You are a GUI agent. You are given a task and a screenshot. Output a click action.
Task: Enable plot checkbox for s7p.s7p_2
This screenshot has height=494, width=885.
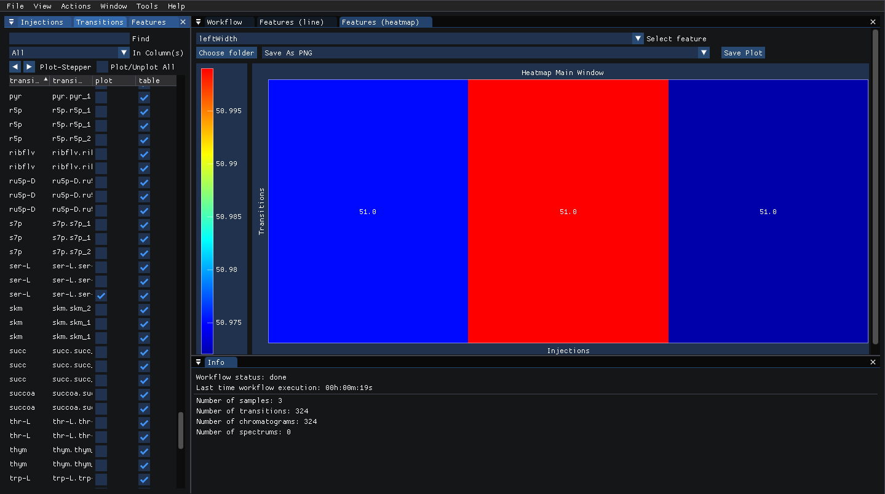(101, 253)
